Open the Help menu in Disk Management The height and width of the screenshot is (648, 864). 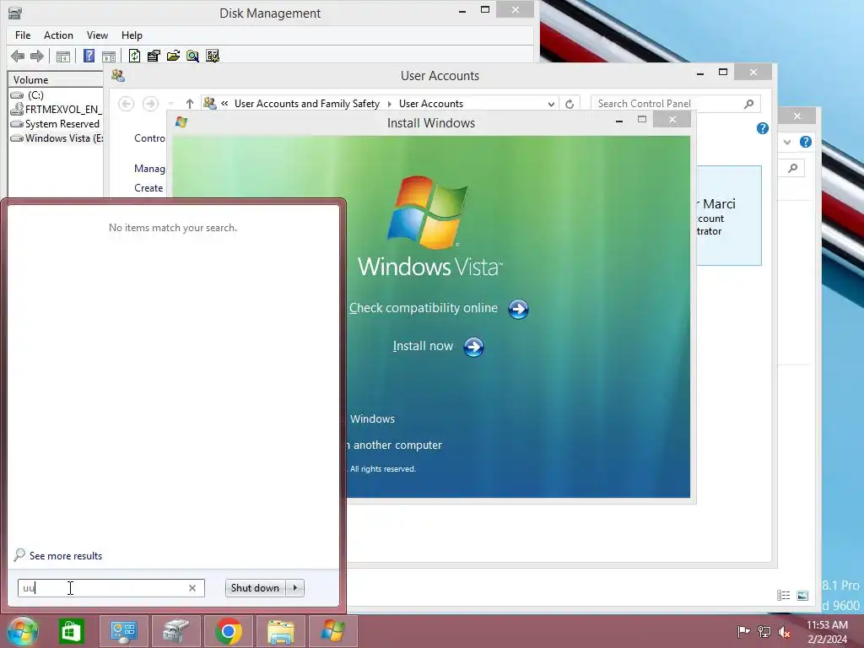click(x=132, y=35)
